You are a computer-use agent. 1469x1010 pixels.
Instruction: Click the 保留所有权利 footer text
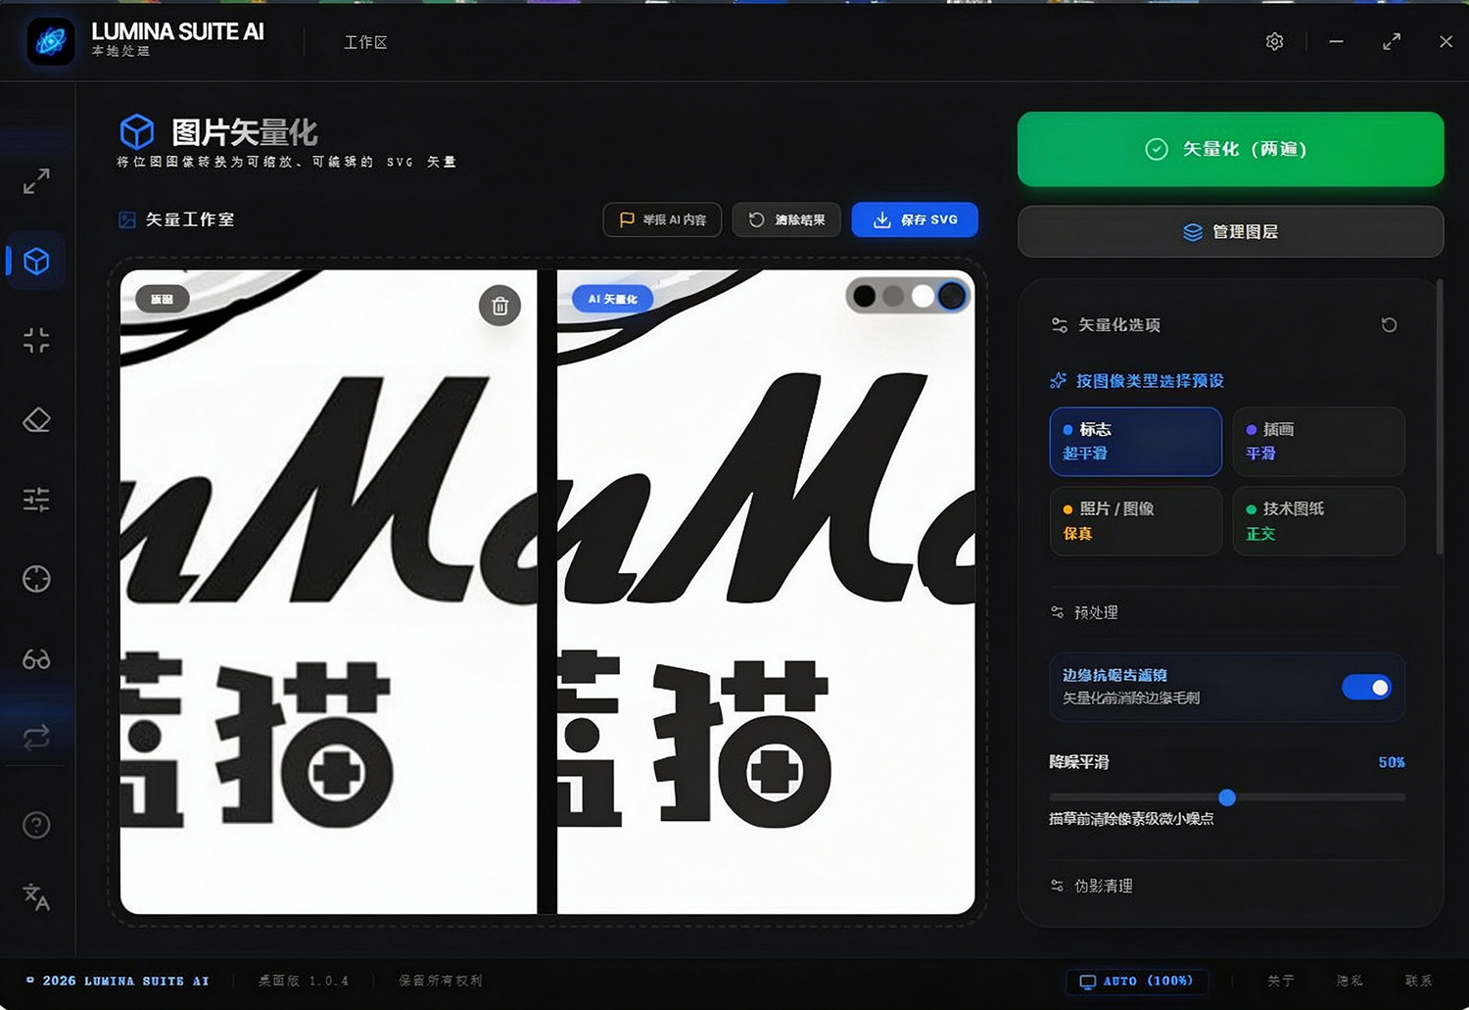pos(441,981)
